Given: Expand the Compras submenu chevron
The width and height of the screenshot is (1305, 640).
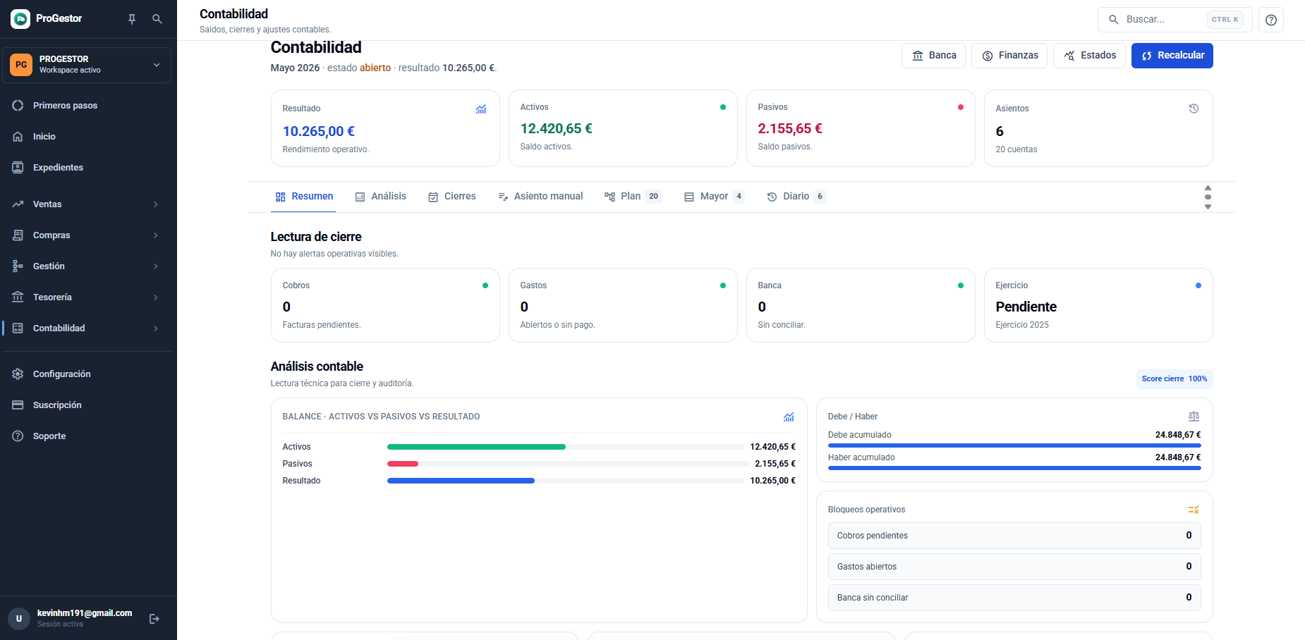Looking at the screenshot, I should click(x=156, y=235).
